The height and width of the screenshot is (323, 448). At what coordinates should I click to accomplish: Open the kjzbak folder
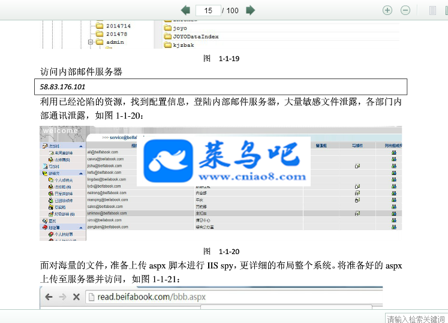pyautogui.click(x=179, y=45)
